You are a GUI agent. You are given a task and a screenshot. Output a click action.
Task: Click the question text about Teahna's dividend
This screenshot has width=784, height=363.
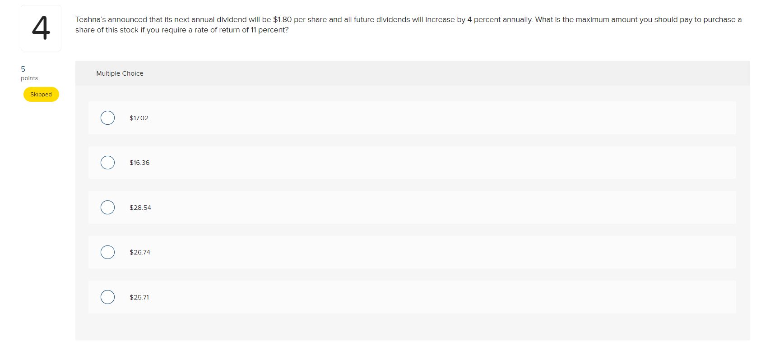click(406, 25)
